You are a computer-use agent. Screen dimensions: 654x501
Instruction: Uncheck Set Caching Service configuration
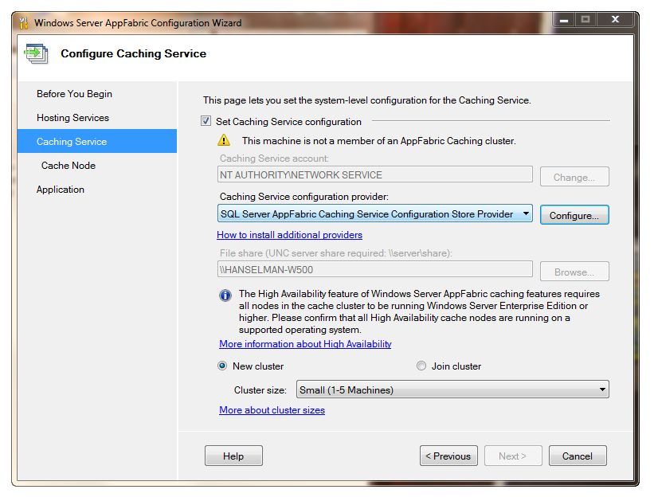coord(205,121)
